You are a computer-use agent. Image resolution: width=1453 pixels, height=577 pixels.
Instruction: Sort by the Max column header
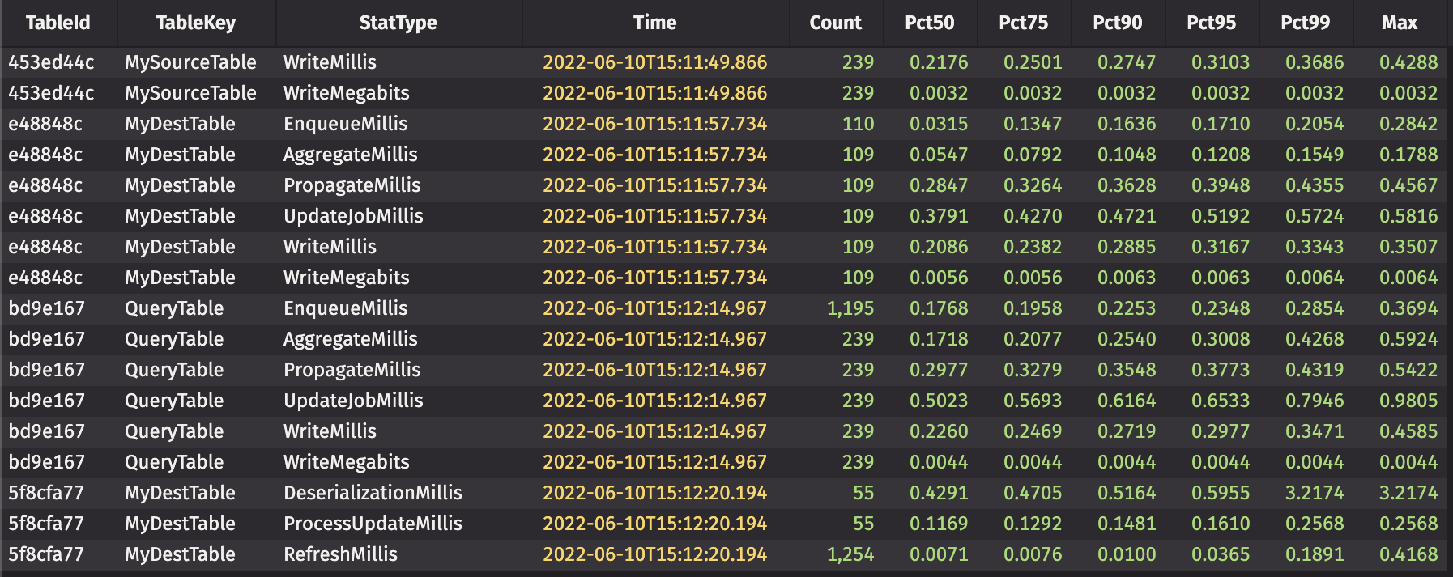tap(1399, 23)
